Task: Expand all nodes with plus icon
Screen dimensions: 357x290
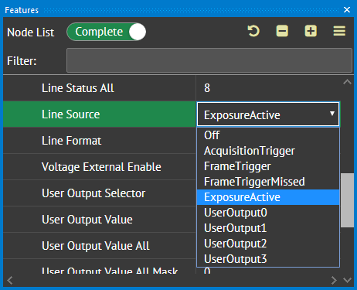Action: (311, 32)
